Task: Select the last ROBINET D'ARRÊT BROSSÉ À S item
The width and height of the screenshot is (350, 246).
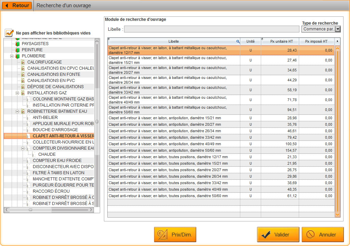Action: click(x=63, y=204)
